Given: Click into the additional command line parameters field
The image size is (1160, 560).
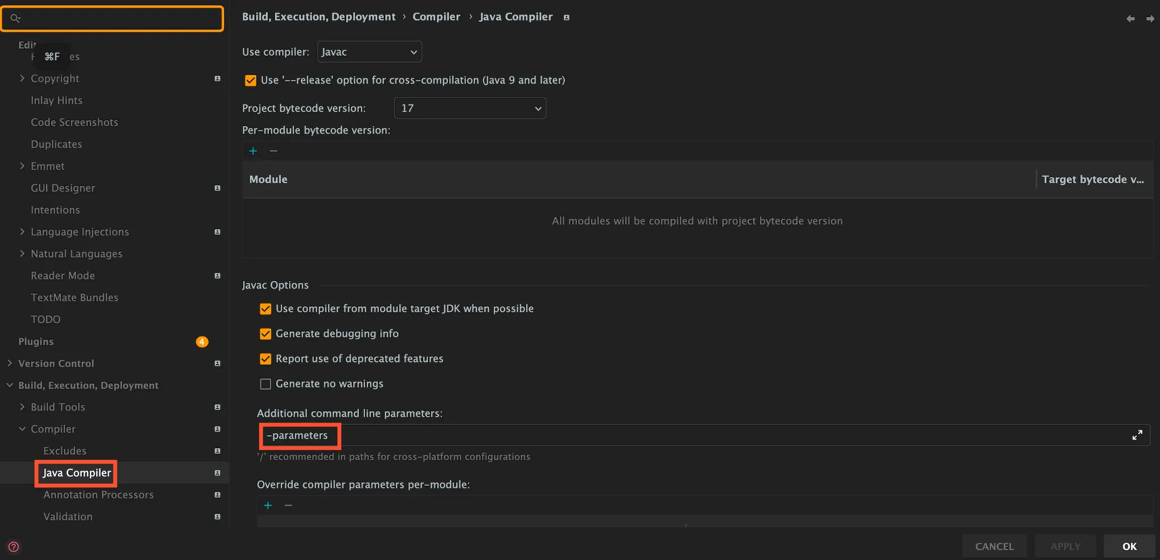Looking at the screenshot, I should 703,435.
